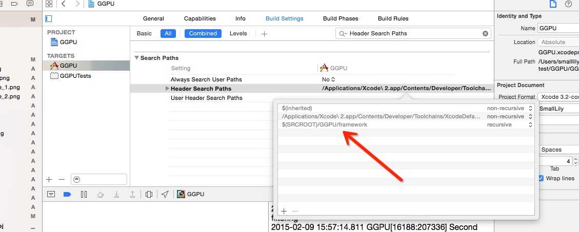Show All build settings
The height and width of the screenshot is (232, 579).
[x=168, y=33]
